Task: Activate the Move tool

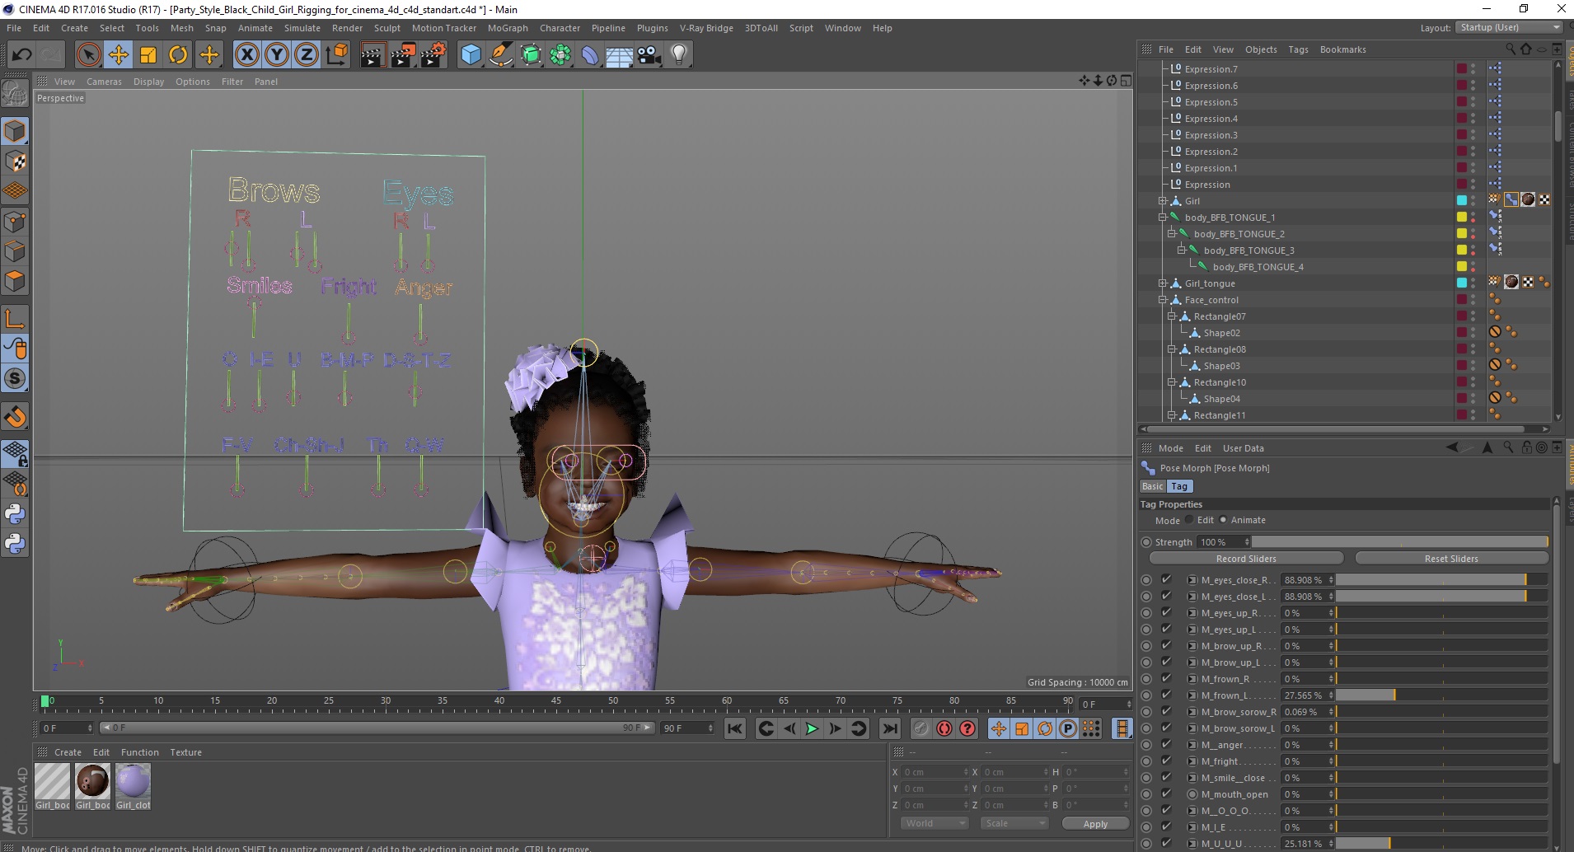Action: pos(118,55)
